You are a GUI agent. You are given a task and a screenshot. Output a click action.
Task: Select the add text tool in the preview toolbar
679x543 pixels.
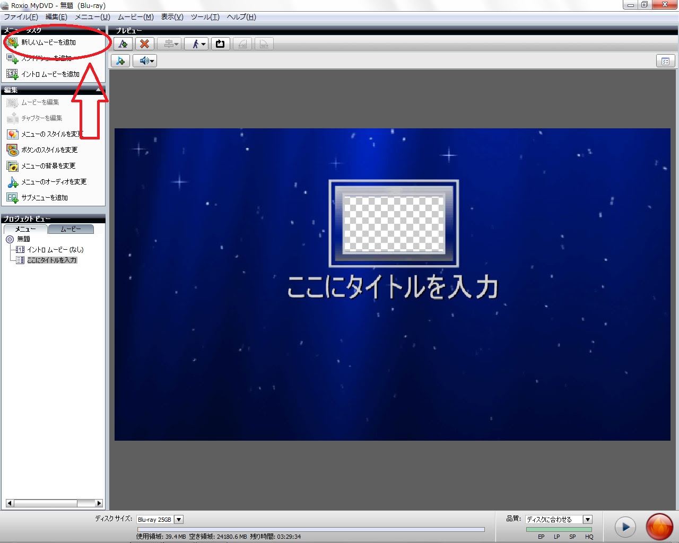pos(123,43)
